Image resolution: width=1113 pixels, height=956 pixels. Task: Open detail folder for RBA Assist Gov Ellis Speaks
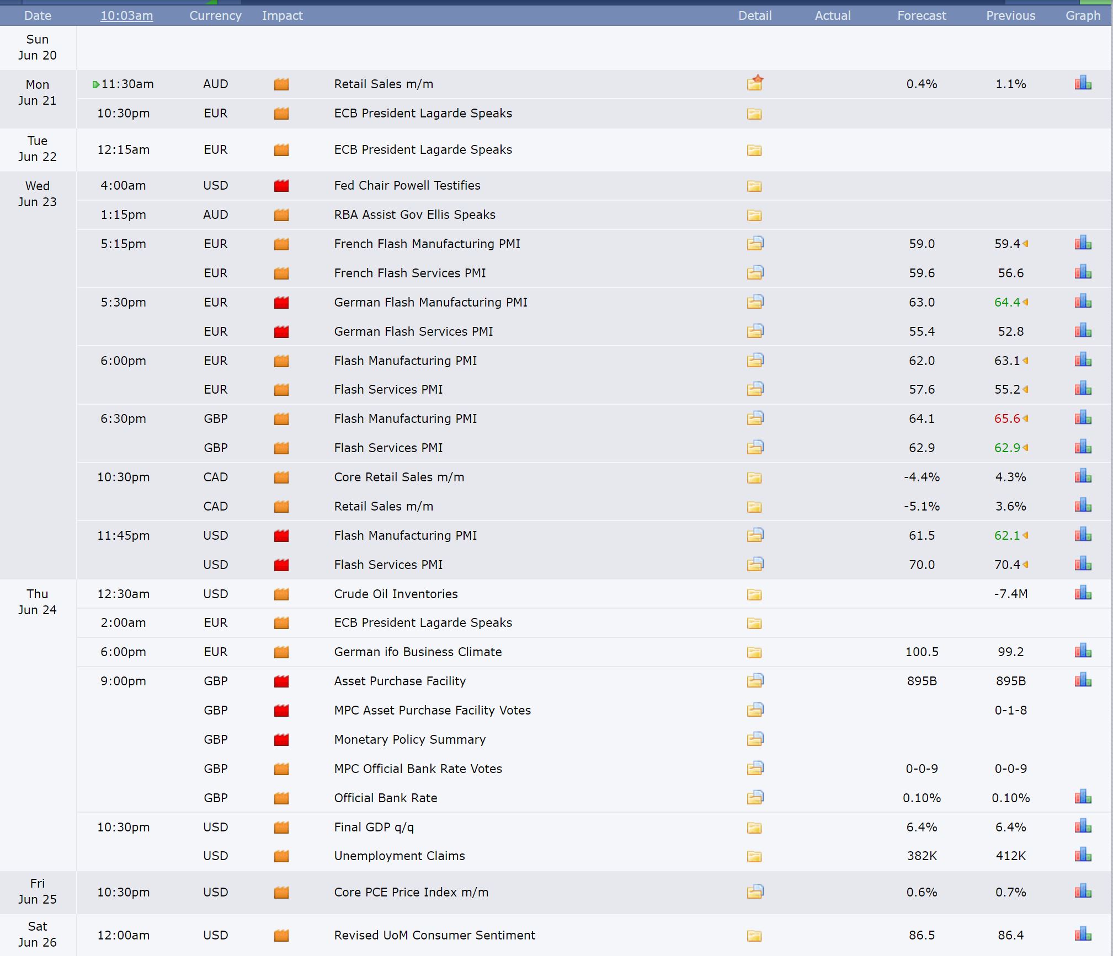(754, 215)
